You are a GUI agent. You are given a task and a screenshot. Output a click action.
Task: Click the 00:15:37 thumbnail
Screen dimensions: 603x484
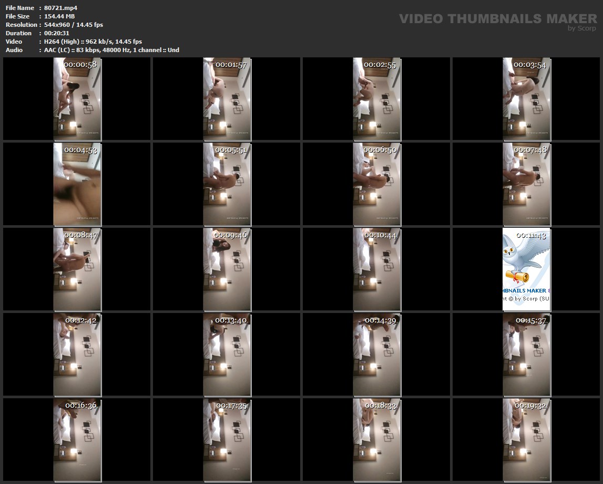527,355
